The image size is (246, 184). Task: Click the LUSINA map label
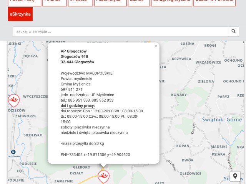(x=188, y=44)
